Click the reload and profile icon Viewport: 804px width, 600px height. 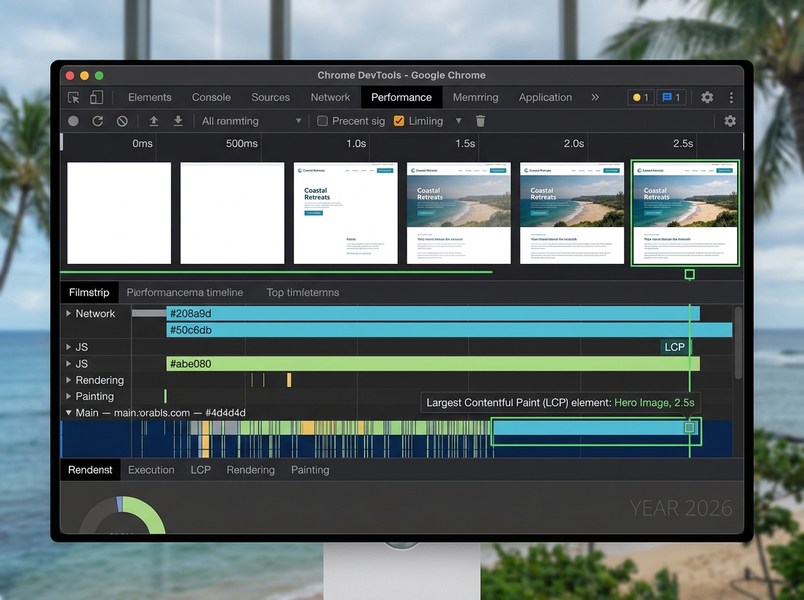point(98,121)
